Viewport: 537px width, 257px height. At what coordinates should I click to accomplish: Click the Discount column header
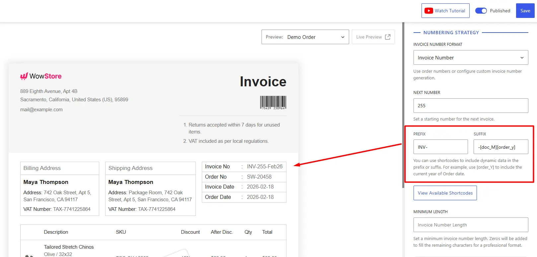coord(190,232)
